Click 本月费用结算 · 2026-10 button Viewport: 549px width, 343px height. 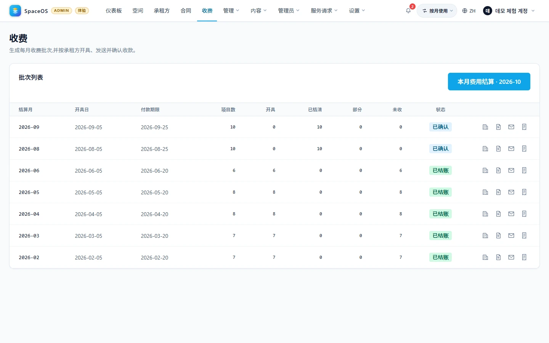489,82
